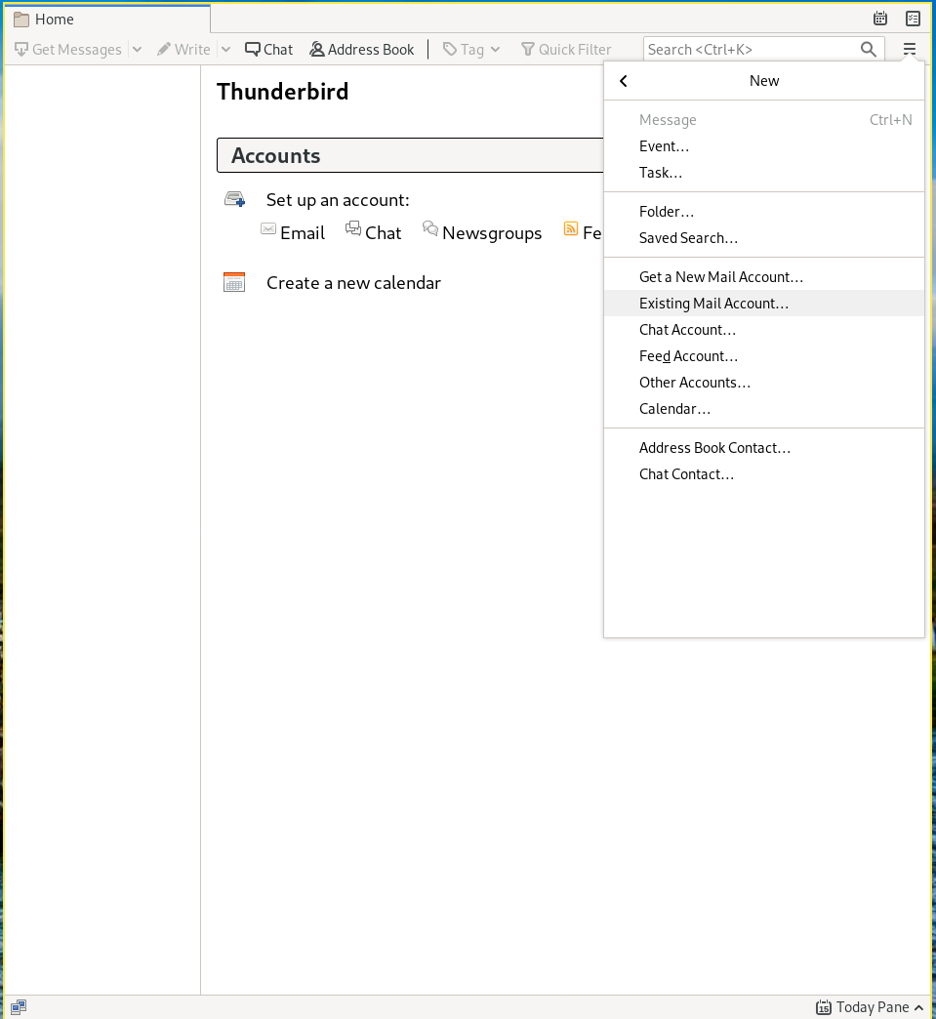Click the search magnifier icon
This screenshot has width=936, height=1019.
click(868, 49)
